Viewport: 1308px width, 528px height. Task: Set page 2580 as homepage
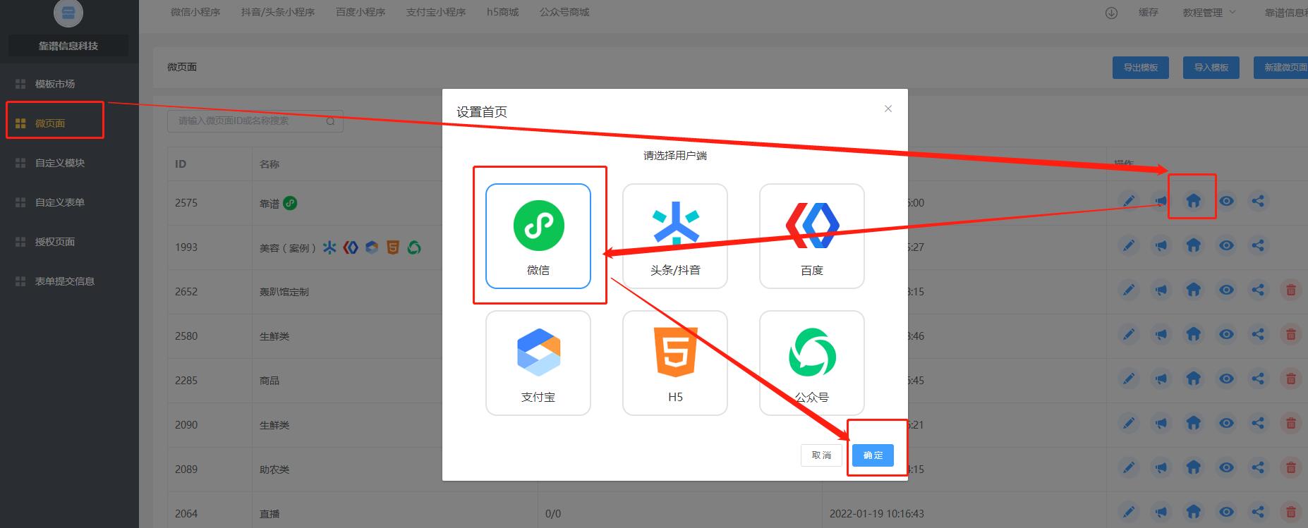click(1193, 334)
